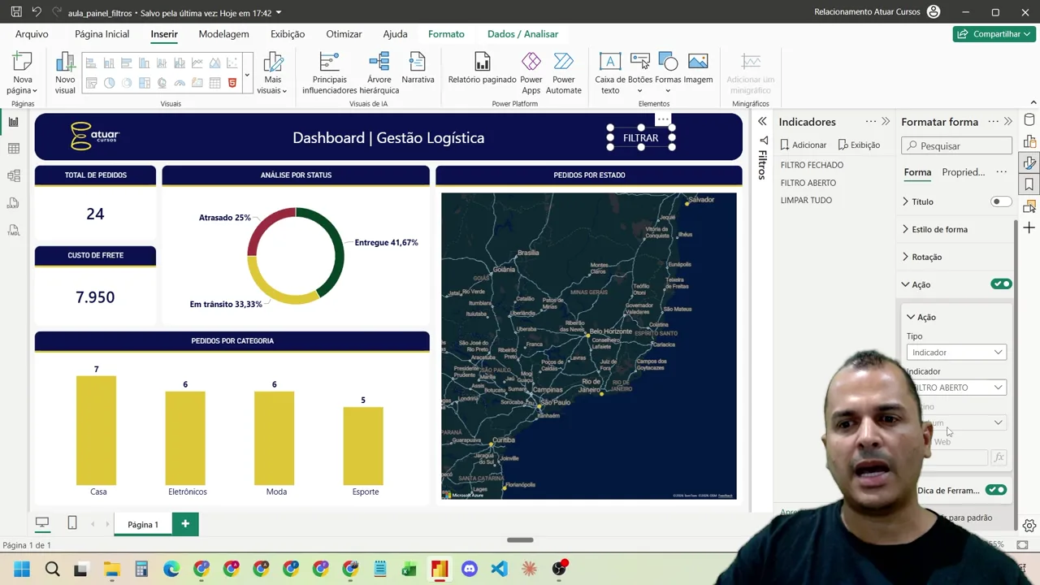Turn on the Título toggle

click(1001, 201)
